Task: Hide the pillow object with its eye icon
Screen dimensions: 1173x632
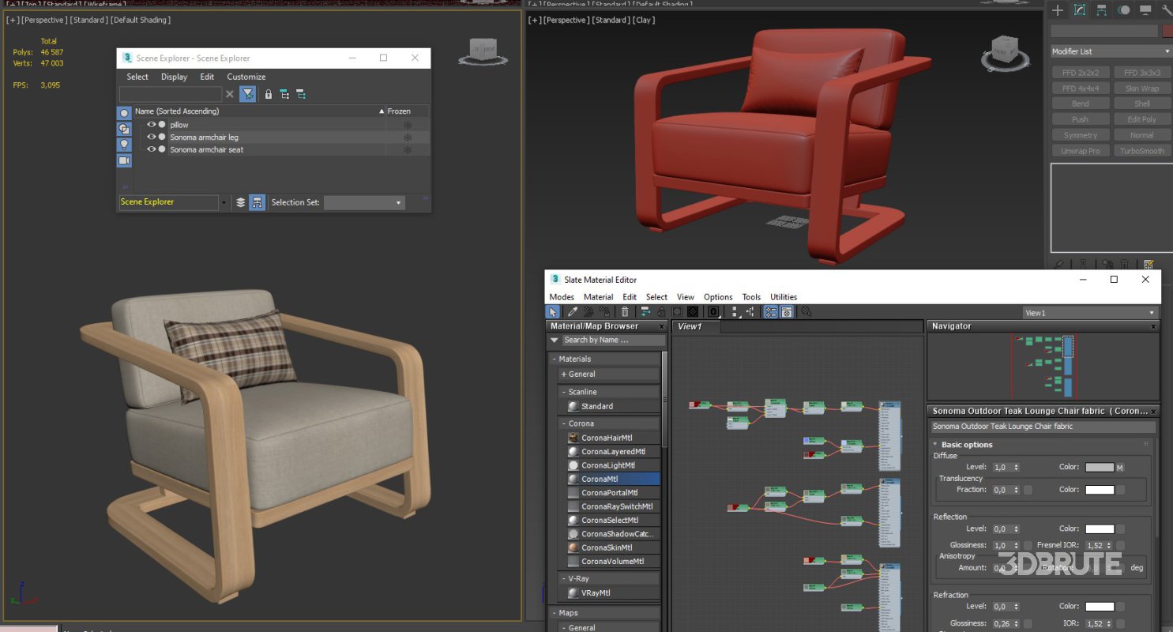Action: pyautogui.click(x=152, y=124)
